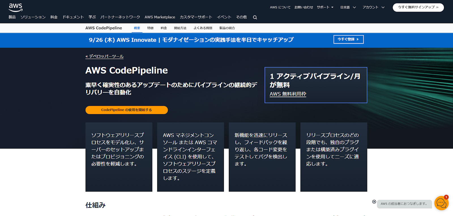Switch to the 特徴 tab
Viewport: 453px width, 216px height.
click(150, 28)
